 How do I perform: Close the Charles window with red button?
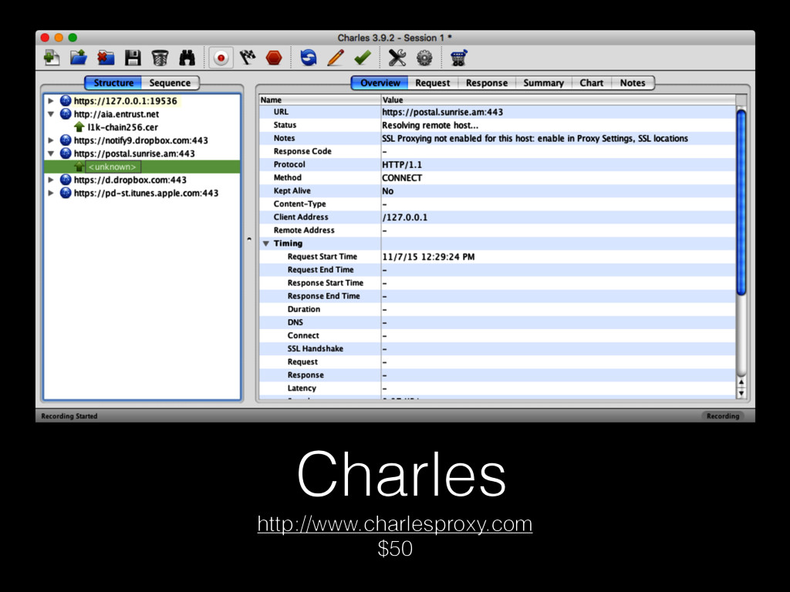click(45, 37)
